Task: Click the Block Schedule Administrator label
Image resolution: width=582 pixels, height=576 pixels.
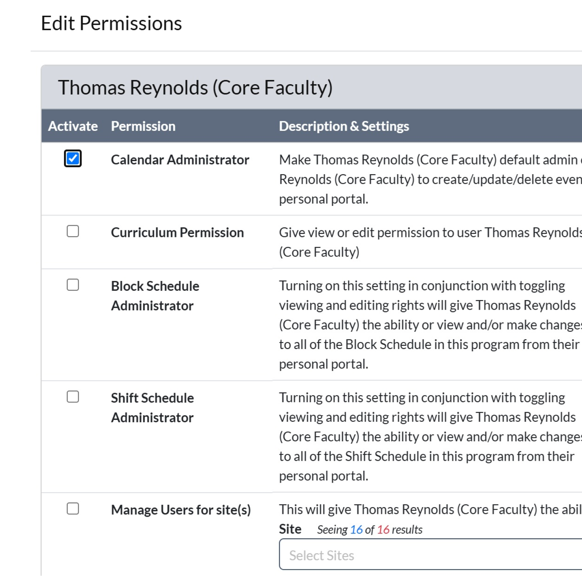Action: (155, 295)
